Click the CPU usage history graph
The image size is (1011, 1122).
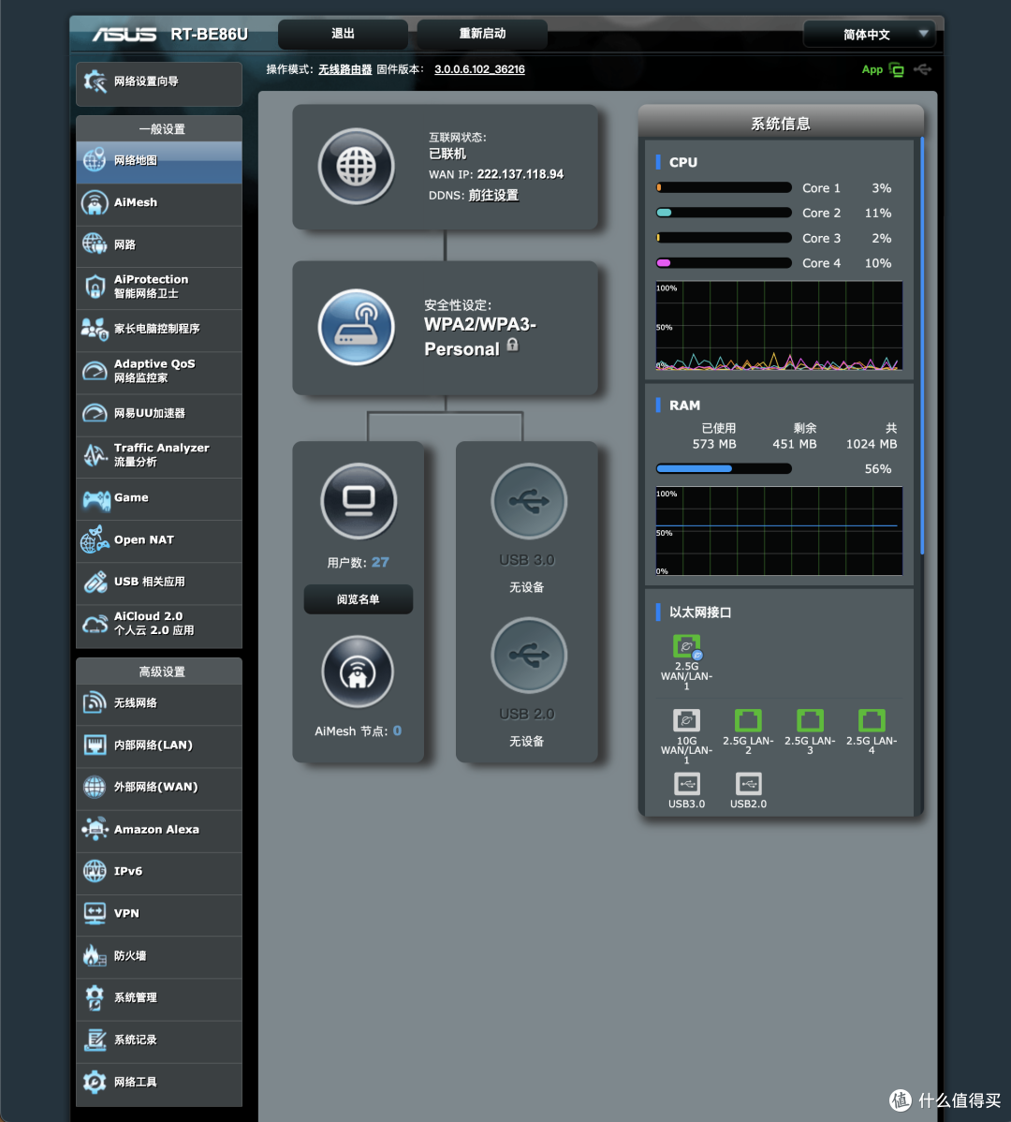click(779, 326)
